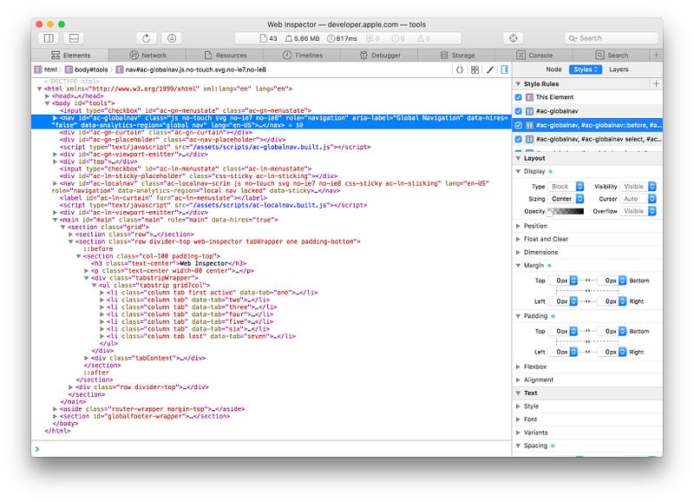The height and width of the screenshot is (502, 694).
Task: Click the reload page toolbar icon
Action: pyautogui.click(x=147, y=38)
